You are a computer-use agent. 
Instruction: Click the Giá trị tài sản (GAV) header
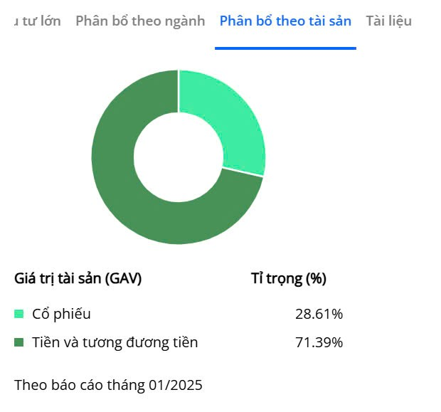tap(78, 278)
